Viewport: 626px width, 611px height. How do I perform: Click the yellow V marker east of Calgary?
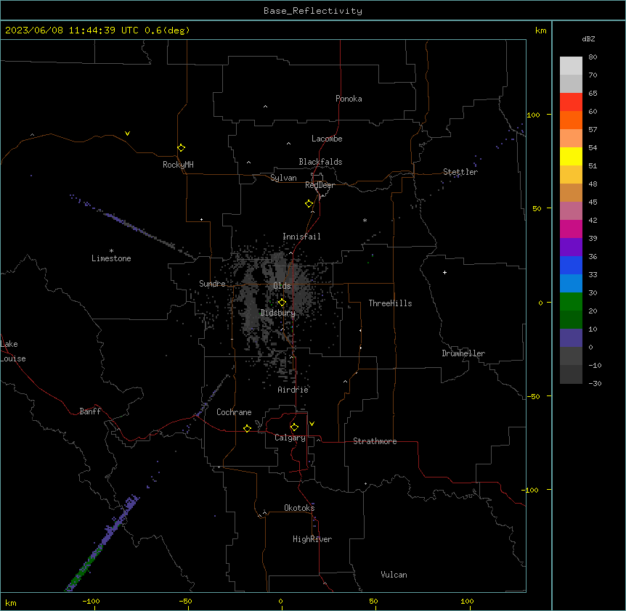(312, 424)
